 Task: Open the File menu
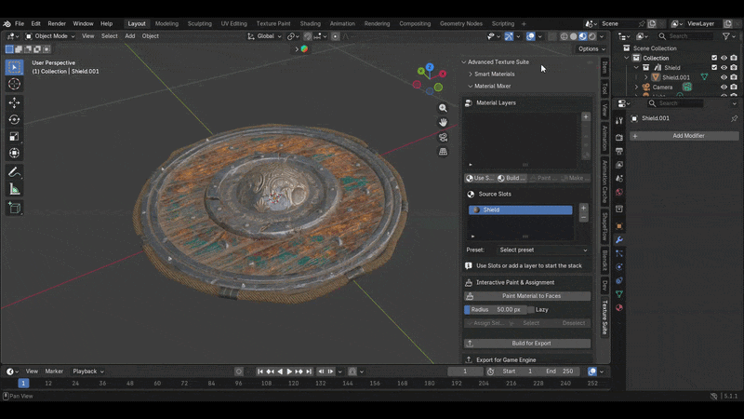pyautogui.click(x=20, y=24)
